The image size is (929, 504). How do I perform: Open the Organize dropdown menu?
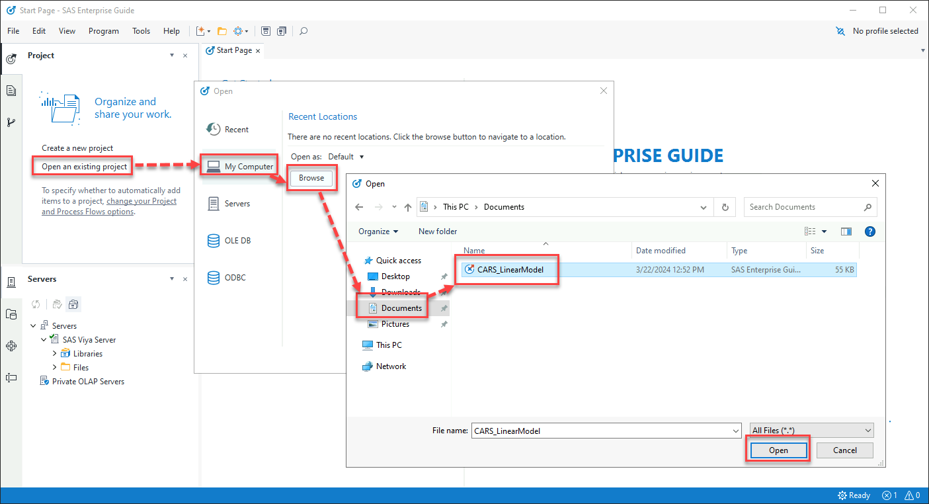pyautogui.click(x=378, y=231)
